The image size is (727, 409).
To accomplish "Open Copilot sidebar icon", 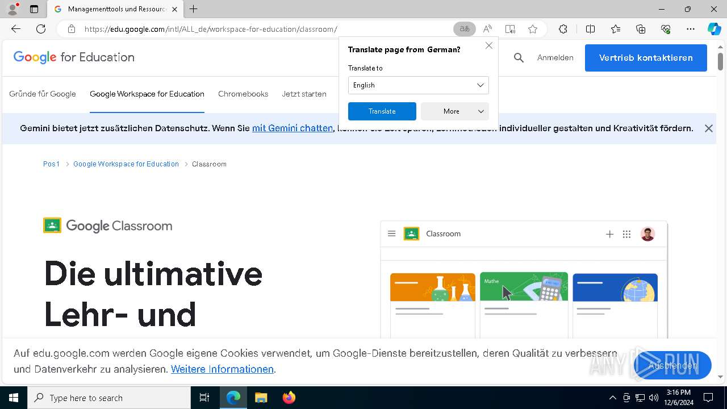I will point(714,29).
